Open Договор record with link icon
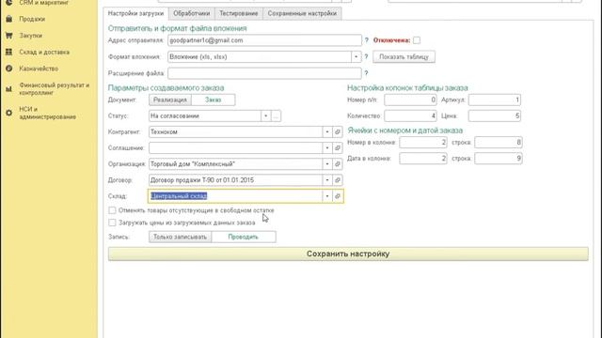602x338 pixels. click(338, 180)
